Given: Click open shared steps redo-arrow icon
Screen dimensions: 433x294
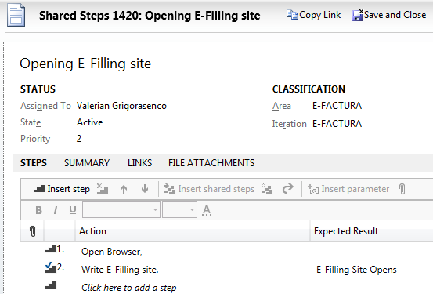Looking at the screenshot, I should tap(287, 189).
